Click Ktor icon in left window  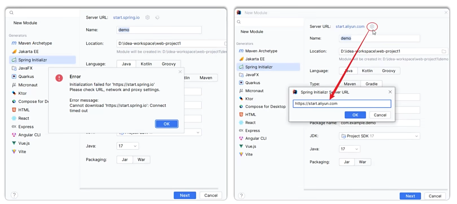pyautogui.click(x=14, y=93)
